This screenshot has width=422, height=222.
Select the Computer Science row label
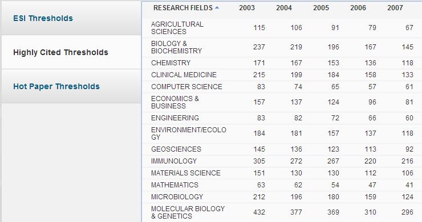point(187,87)
